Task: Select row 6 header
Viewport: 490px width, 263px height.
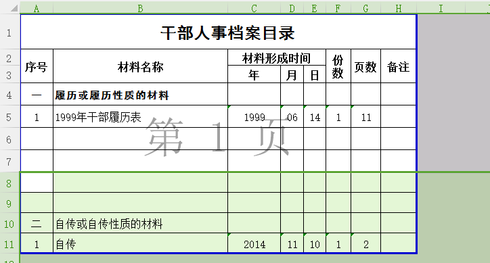Action: click(9, 139)
